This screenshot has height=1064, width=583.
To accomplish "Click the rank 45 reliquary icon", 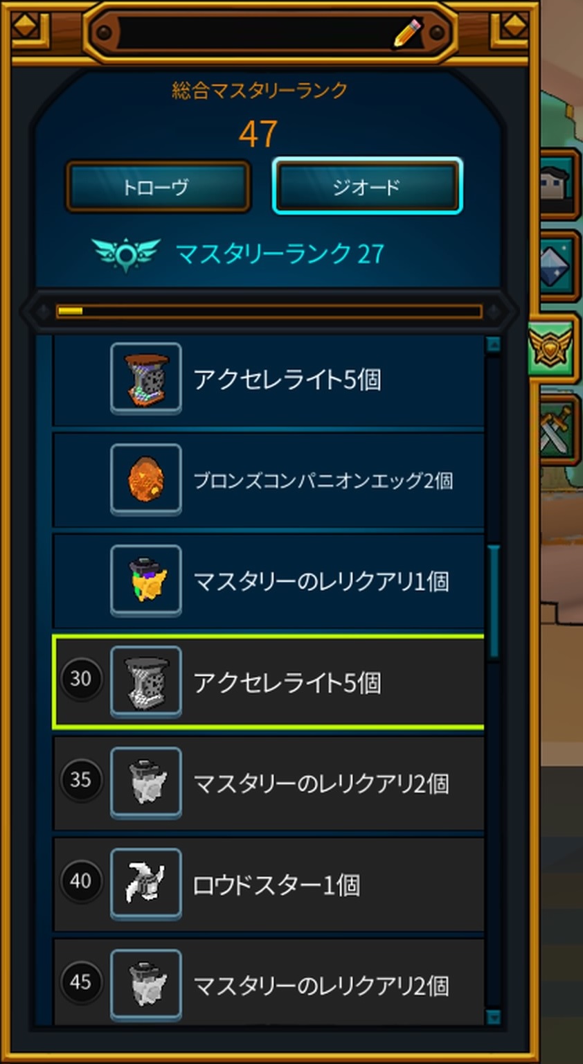I will (x=146, y=985).
